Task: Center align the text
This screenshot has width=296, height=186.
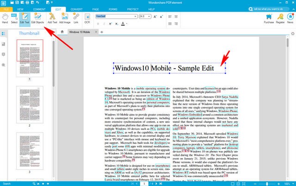Action: (176, 17)
